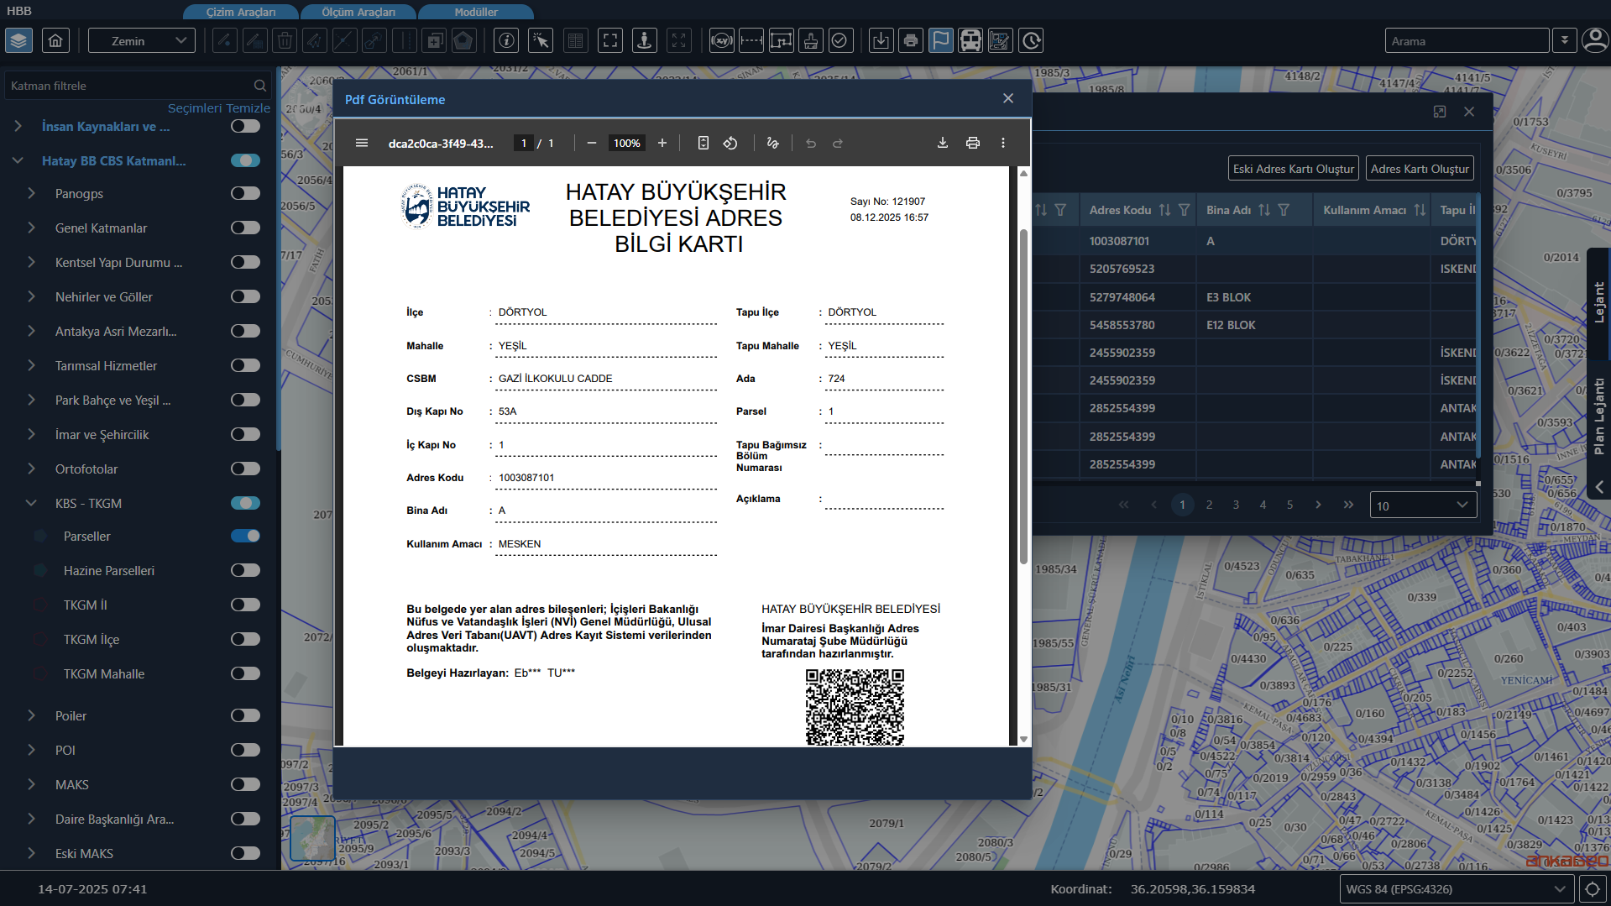This screenshot has height=906, width=1611.
Task: Go to results page 2
Action: coord(1209,505)
